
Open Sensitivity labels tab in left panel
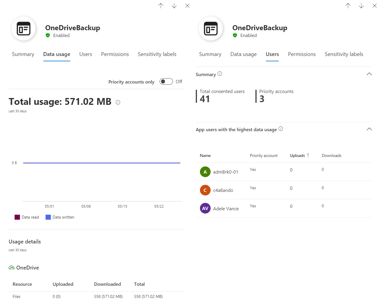pyautogui.click(x=157, y=54)
